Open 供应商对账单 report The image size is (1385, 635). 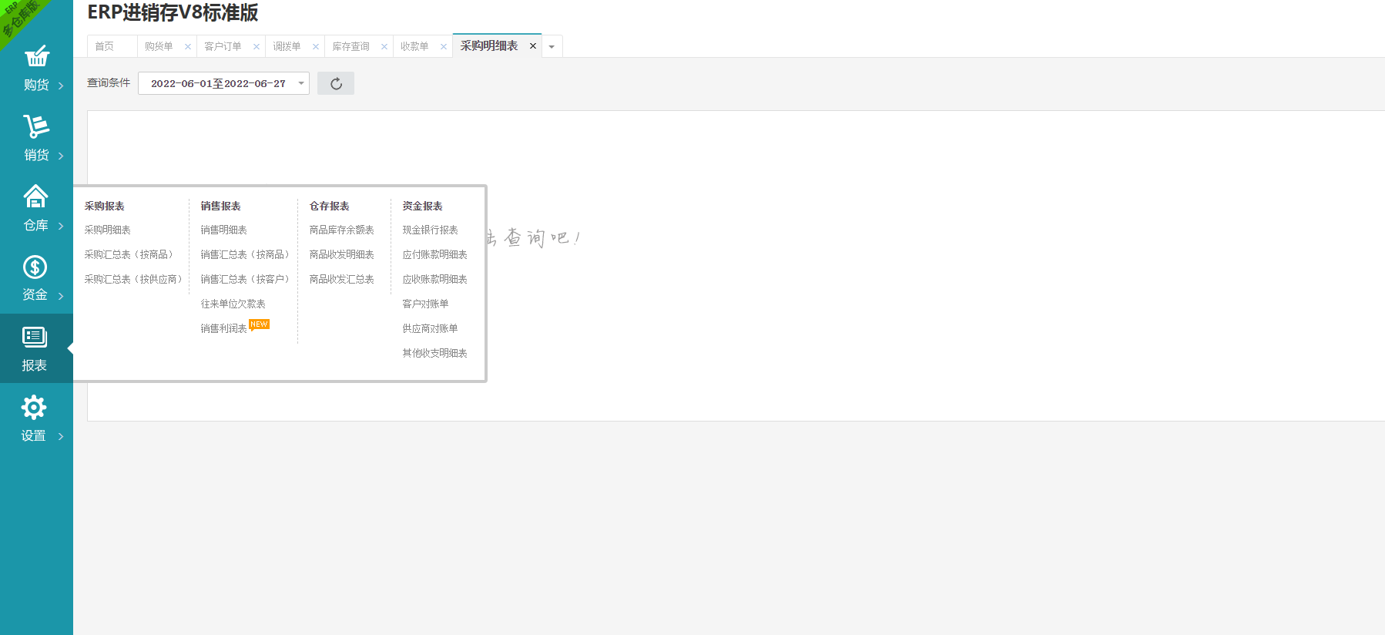(x=431, y=329)
